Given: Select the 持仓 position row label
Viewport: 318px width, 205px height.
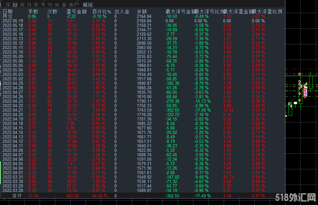Looking at the screenshot, I should click(7, 16).
